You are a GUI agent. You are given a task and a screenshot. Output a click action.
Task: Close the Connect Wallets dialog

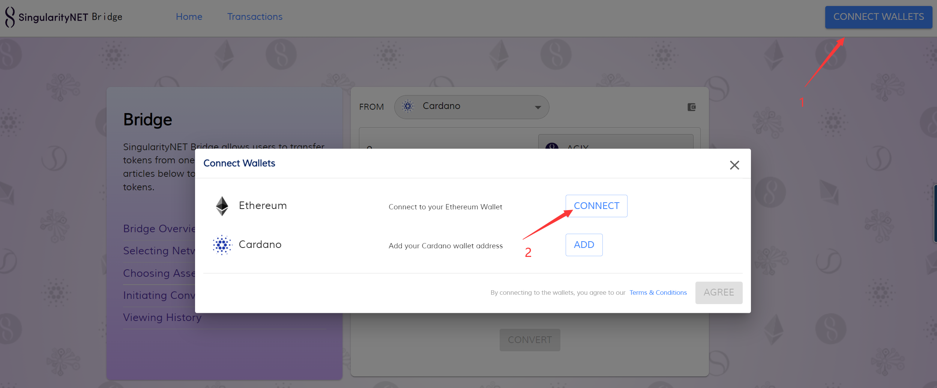click(x=734, y=165)
